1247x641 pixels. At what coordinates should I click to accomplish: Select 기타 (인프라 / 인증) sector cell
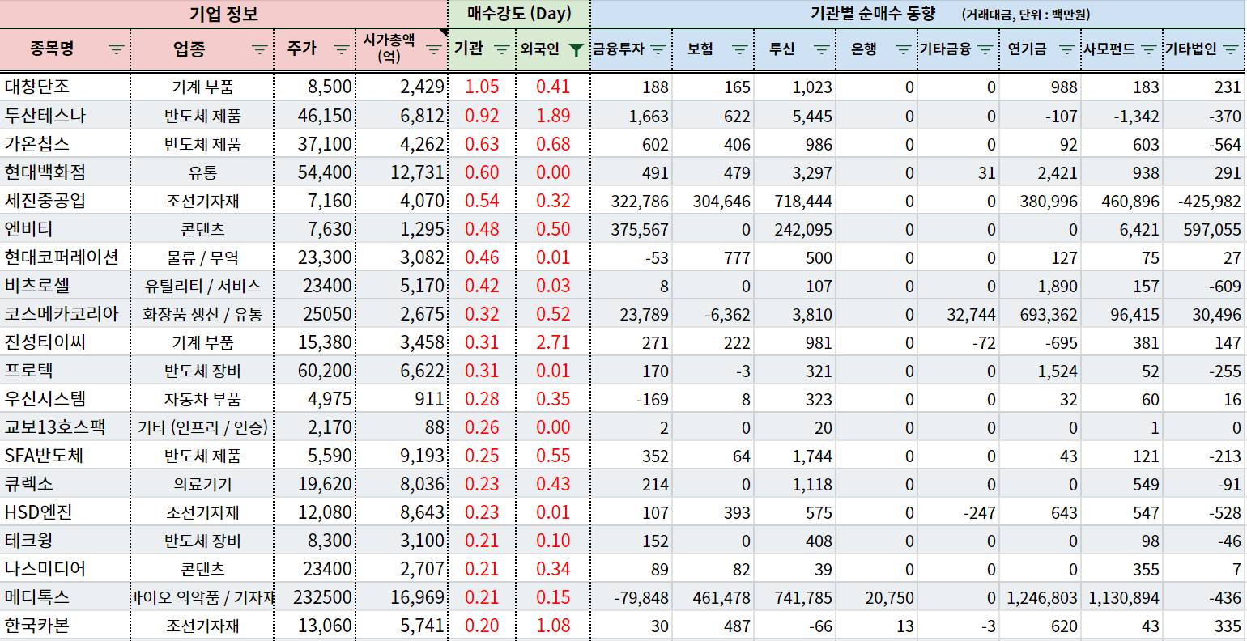(x=202, y=427)
